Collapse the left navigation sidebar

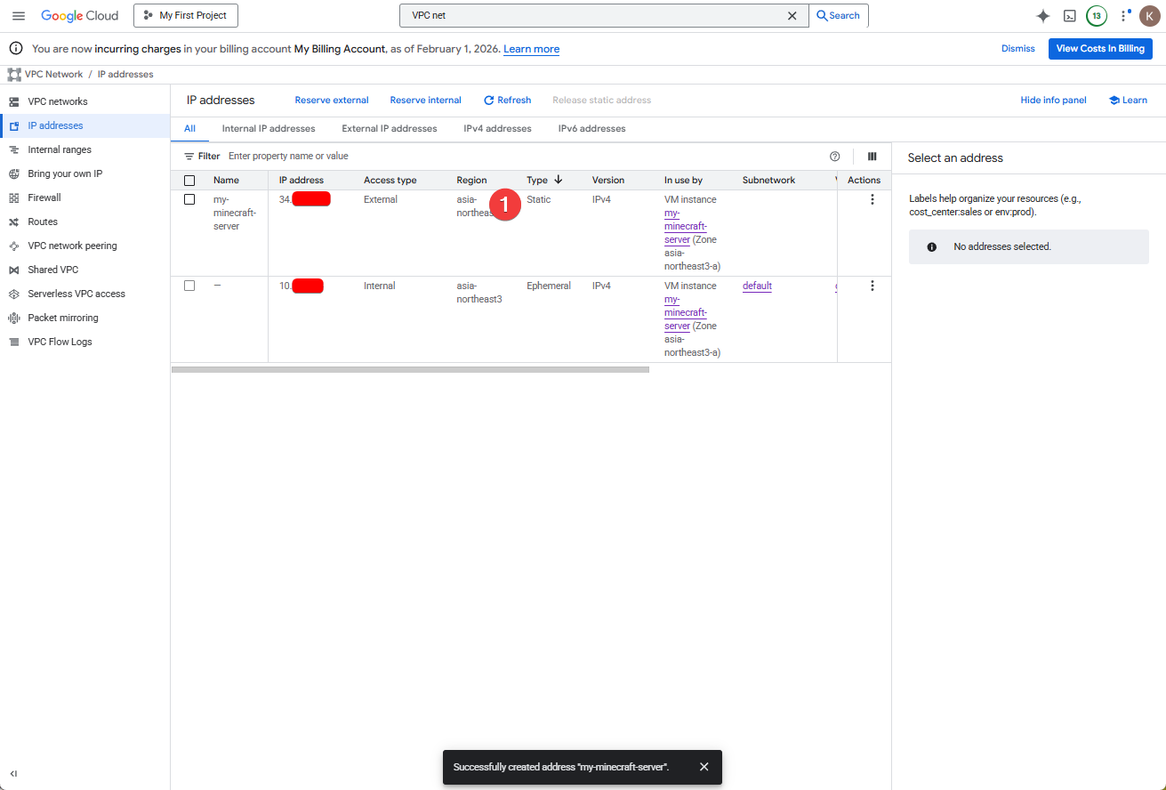13,774
